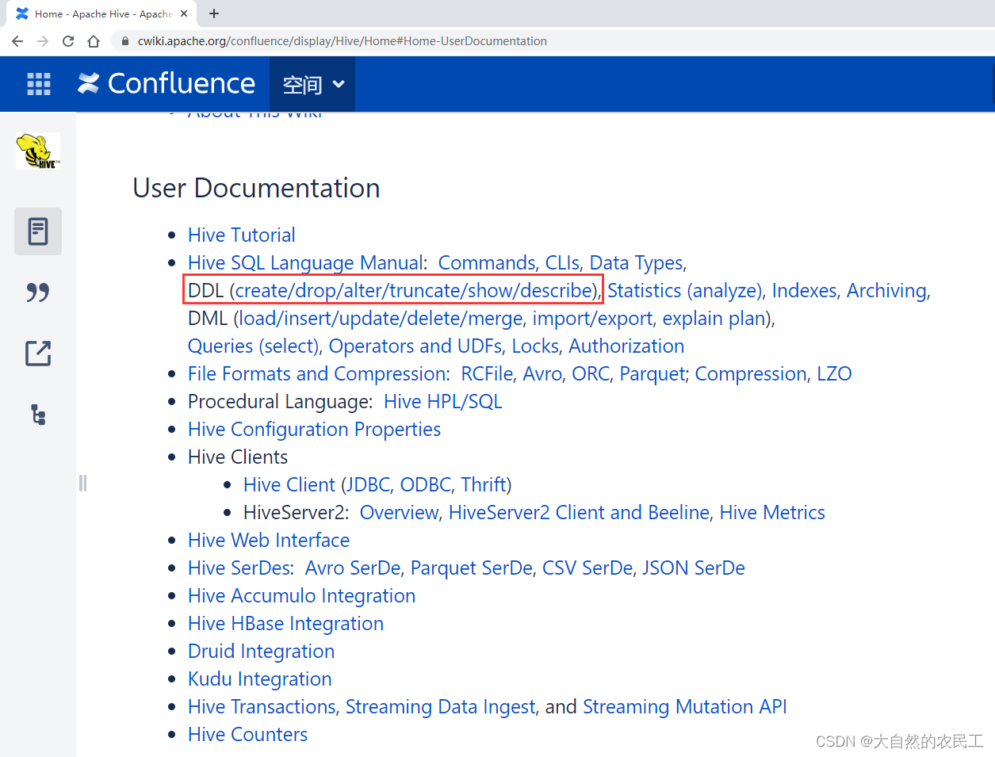Image resolution: width=995 pixels, height=757 pixels.
Task: Open the Indexes link
Action: (804, 291)
